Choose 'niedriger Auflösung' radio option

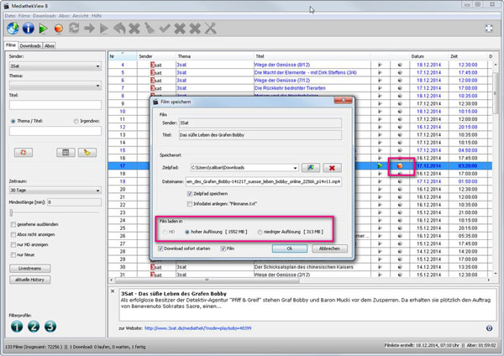tap(260, 232)
